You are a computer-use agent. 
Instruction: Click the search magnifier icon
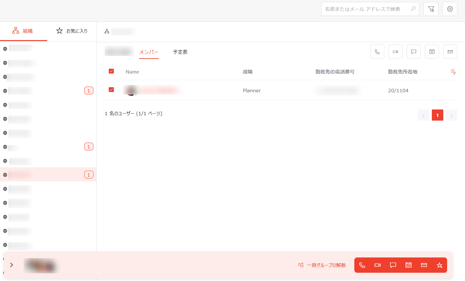[x=413, y=9]
